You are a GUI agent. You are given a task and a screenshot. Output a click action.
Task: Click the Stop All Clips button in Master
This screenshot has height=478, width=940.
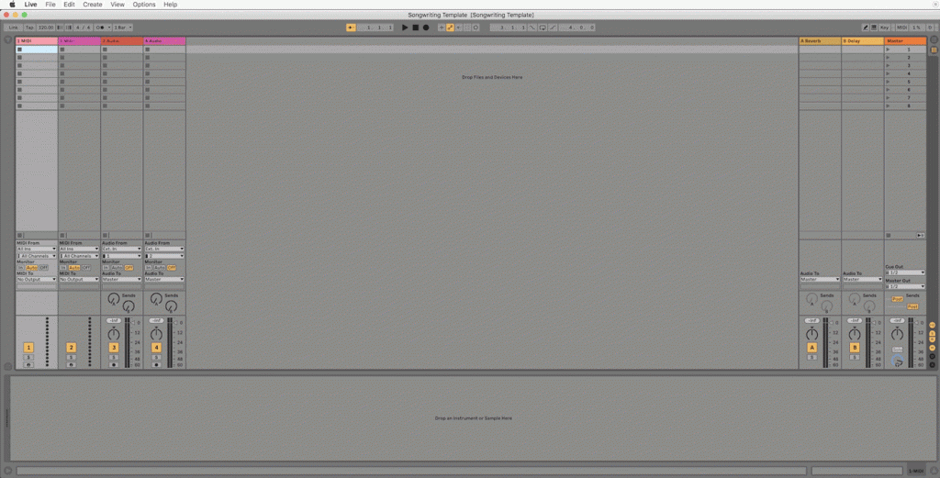tap(888, 235)
